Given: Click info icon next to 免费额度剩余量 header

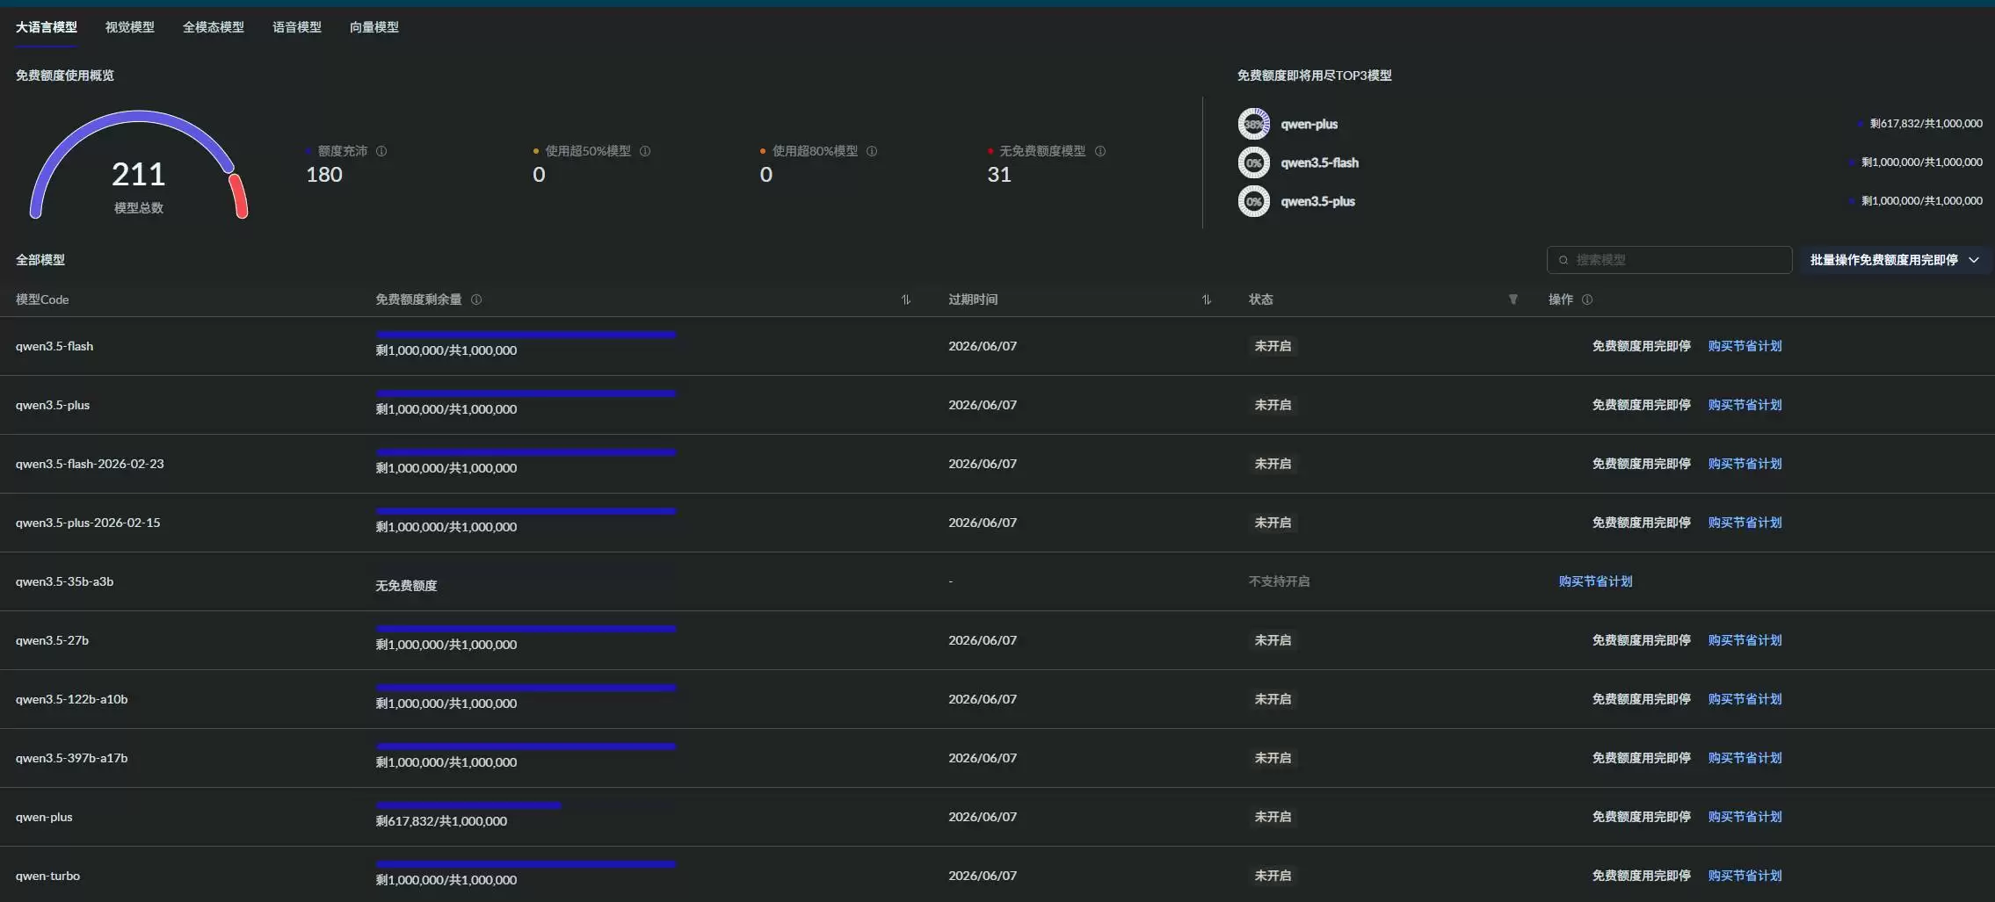Looking at the screenshot, I should coord(476,299).
